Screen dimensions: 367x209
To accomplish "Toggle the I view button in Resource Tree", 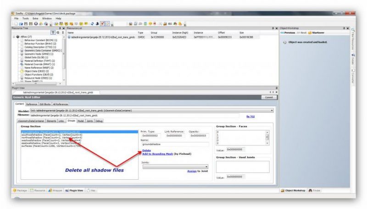I will 62,33.
